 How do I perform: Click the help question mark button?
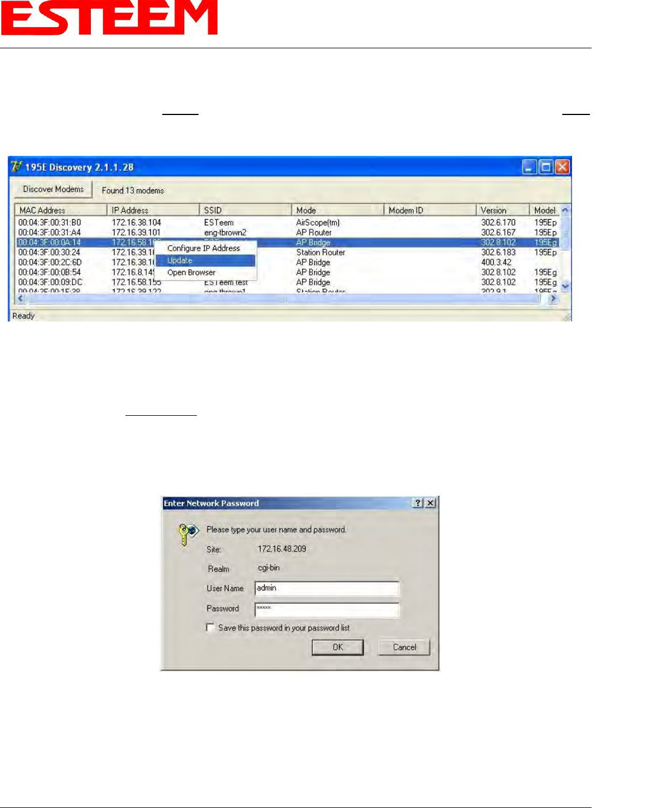(x=418, y=503)
